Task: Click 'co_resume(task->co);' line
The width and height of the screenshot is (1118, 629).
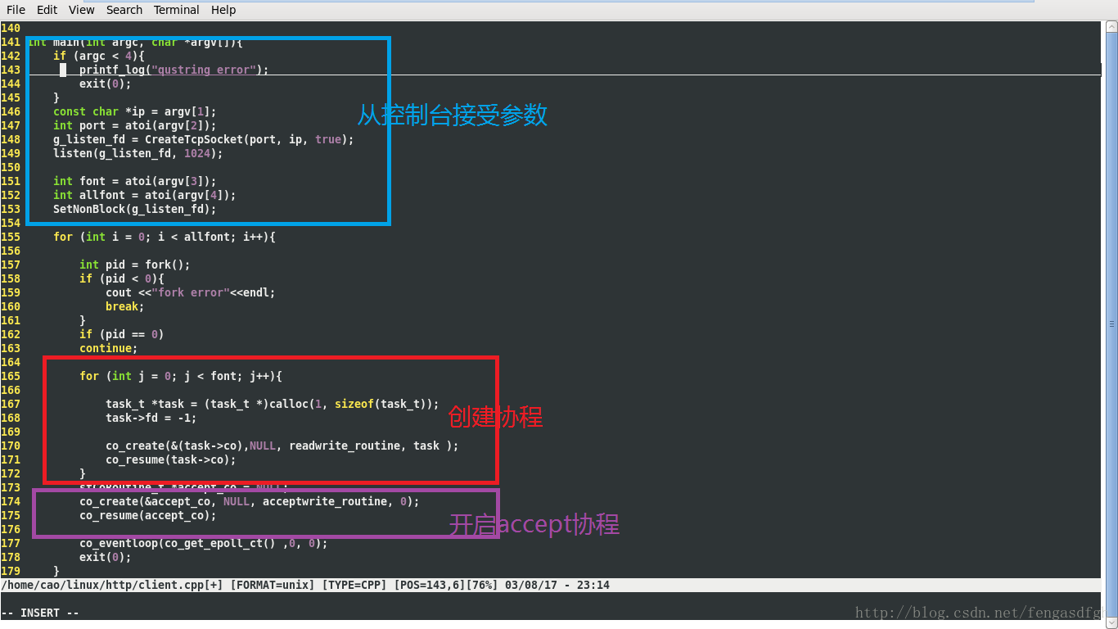Action: pyautogui.click(x=171, y=459)
